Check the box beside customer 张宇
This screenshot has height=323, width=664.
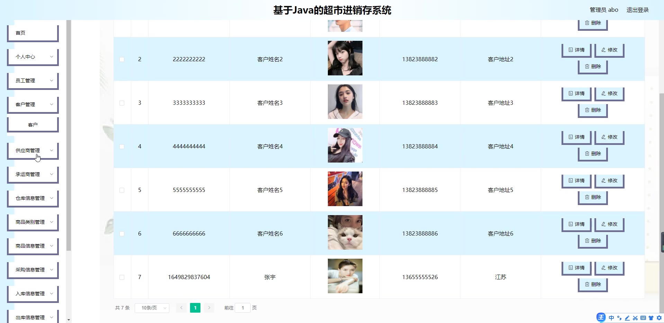click(122, 277)
